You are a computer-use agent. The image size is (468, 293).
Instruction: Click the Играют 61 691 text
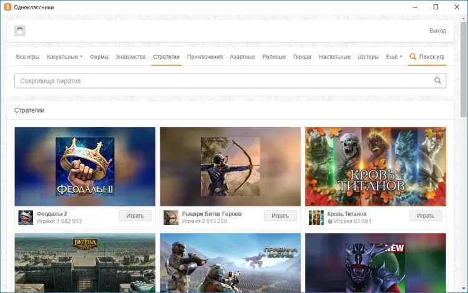[353, 221]
